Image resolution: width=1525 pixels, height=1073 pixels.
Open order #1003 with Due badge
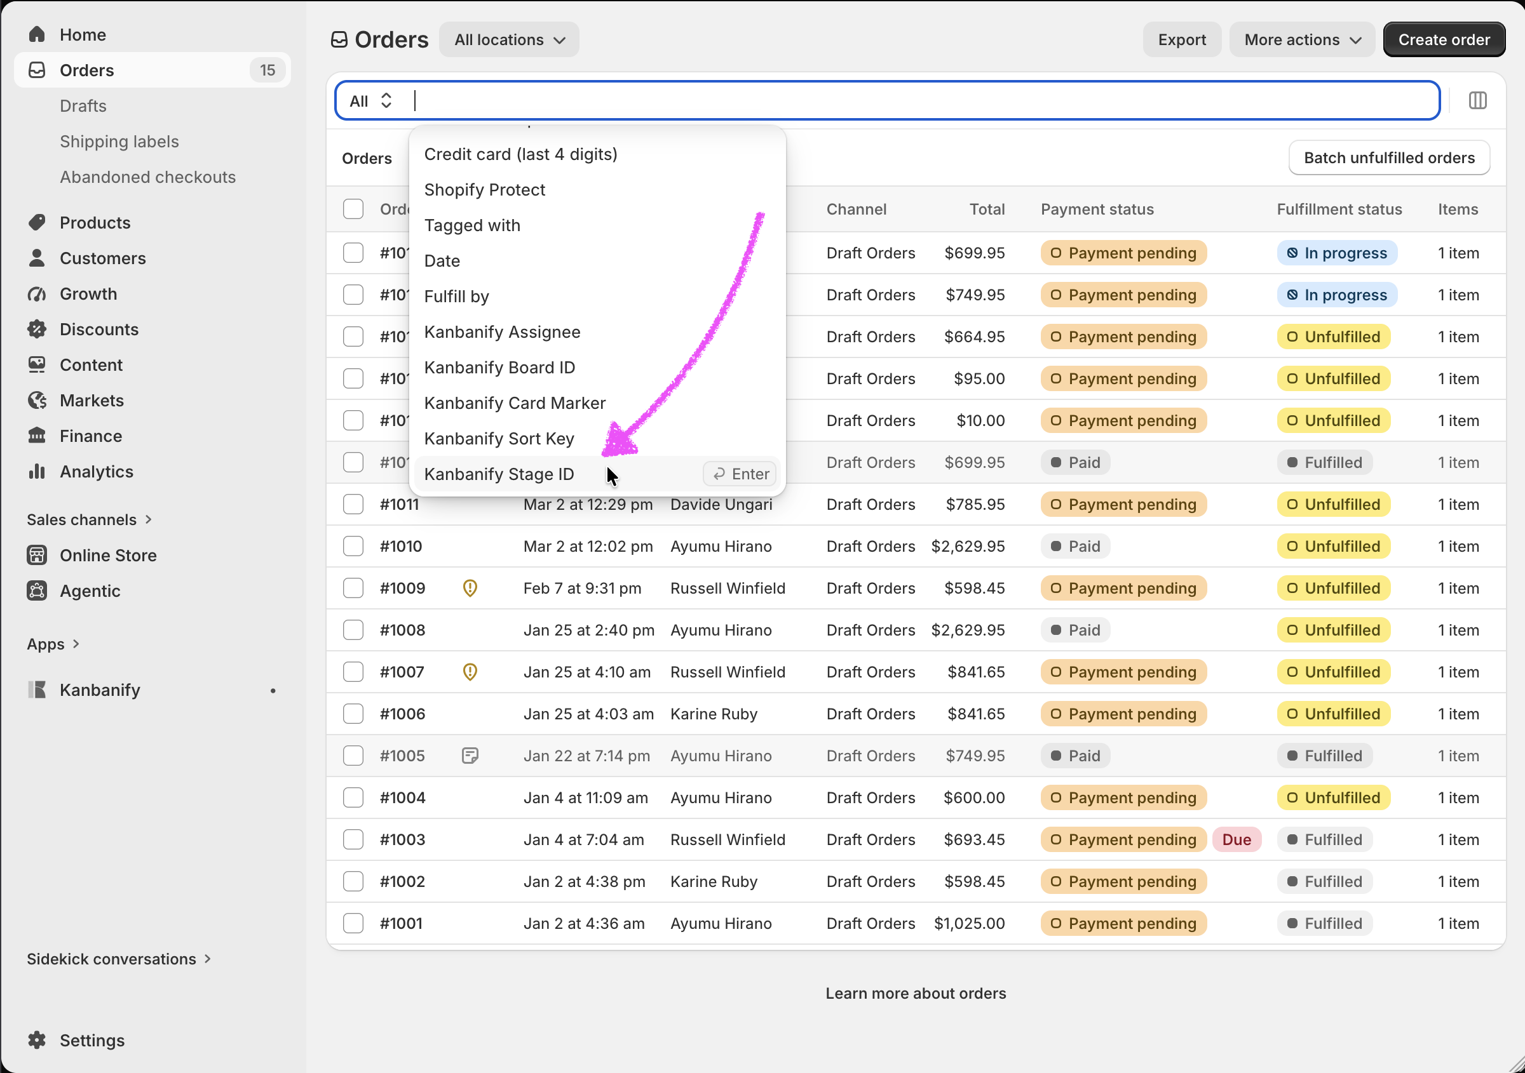(x=402, y=839)
